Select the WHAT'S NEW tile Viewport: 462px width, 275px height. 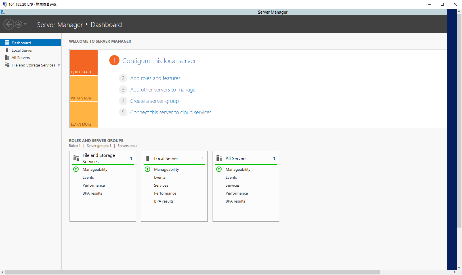[84, 89]
